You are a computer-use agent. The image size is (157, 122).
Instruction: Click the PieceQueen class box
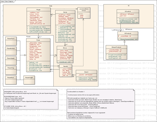[x=11, y=61]
